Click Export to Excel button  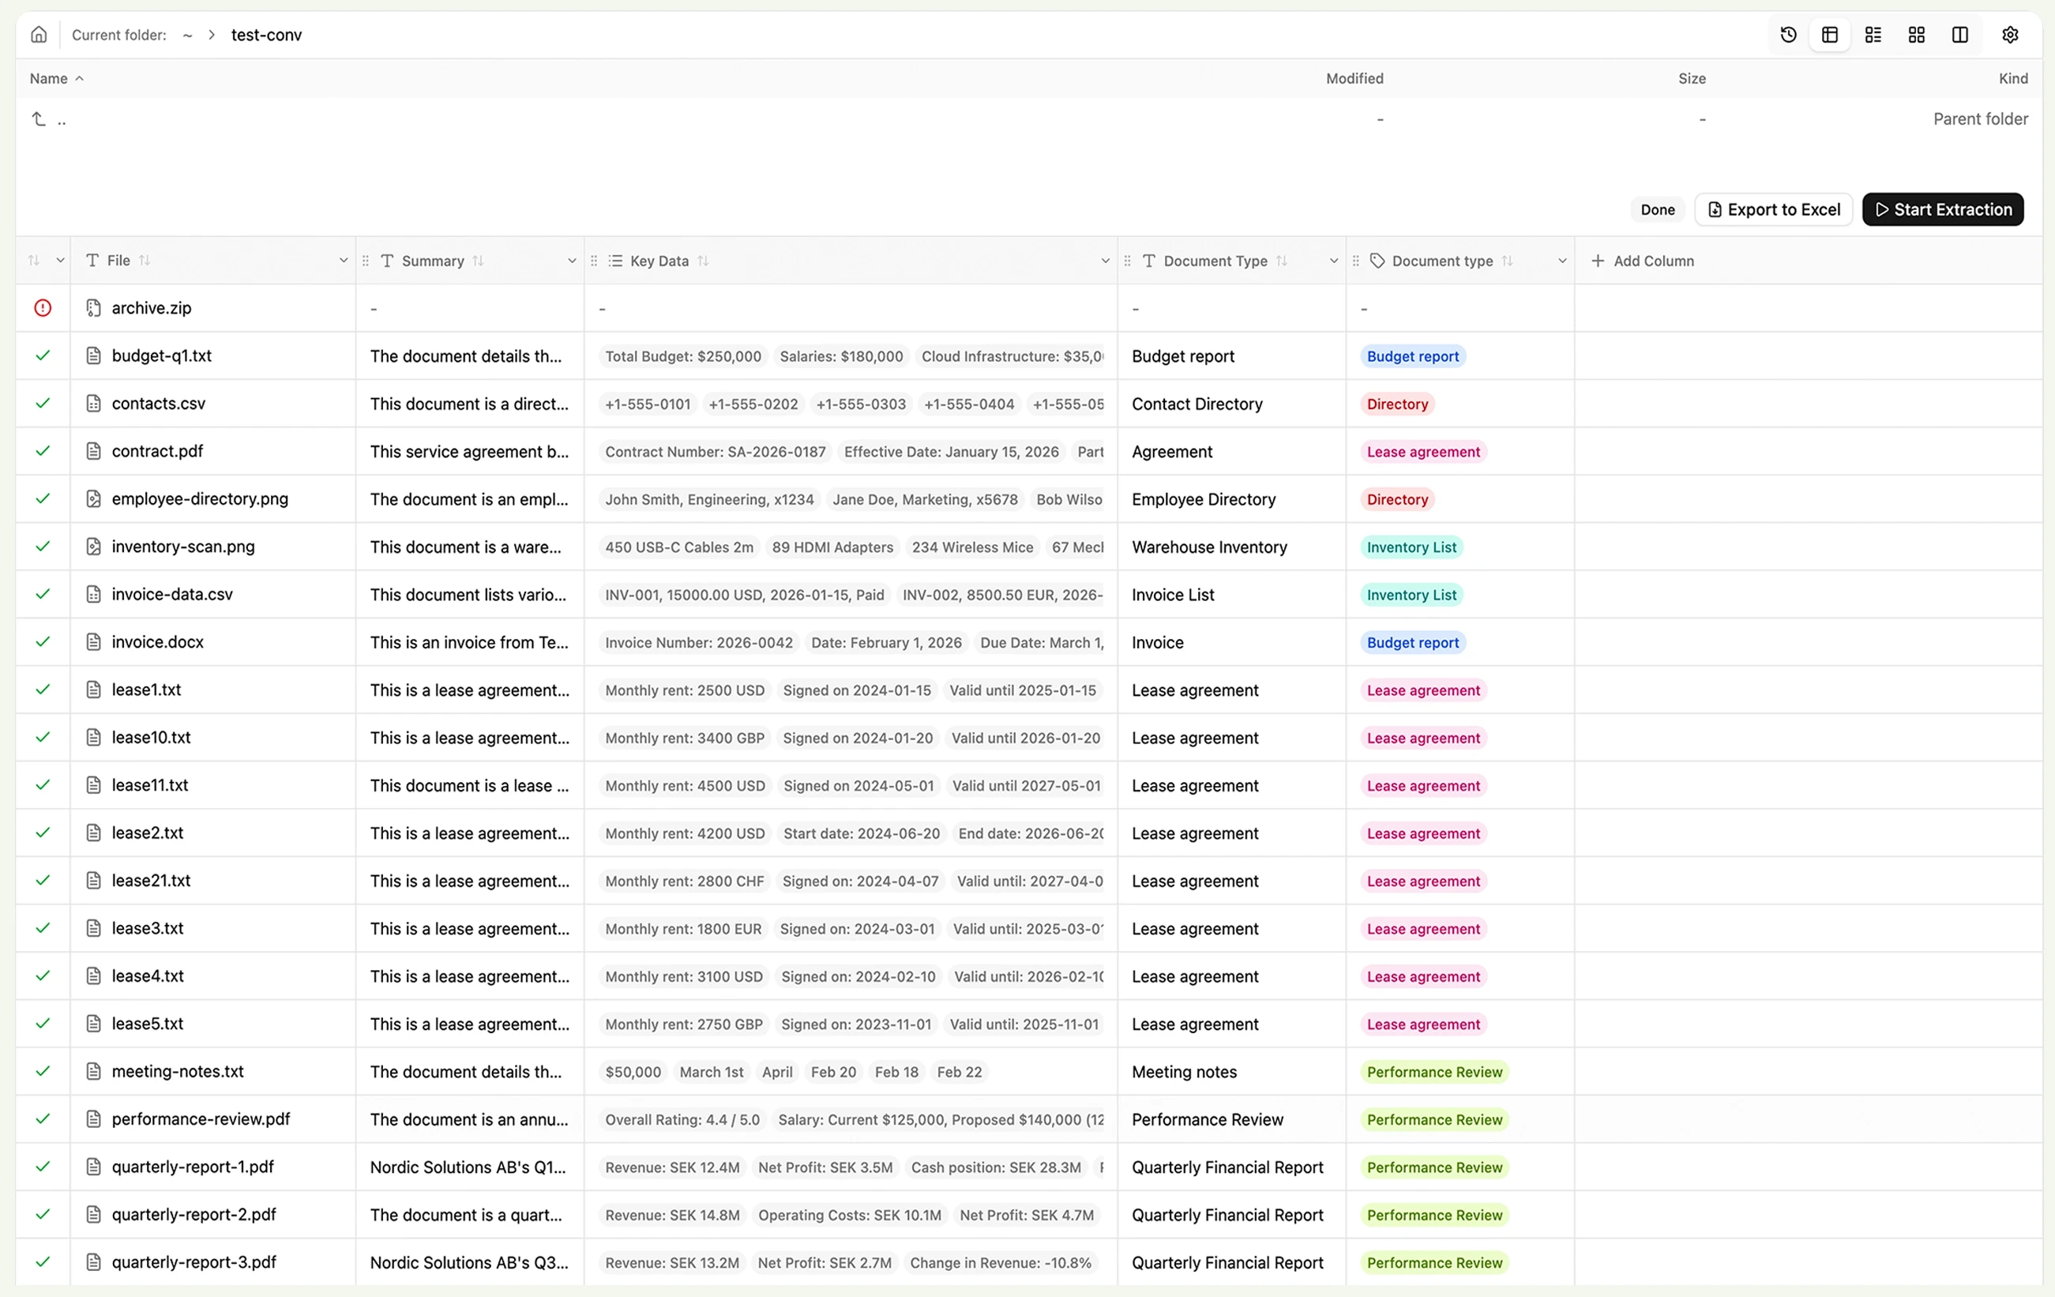click(1773, 210)
